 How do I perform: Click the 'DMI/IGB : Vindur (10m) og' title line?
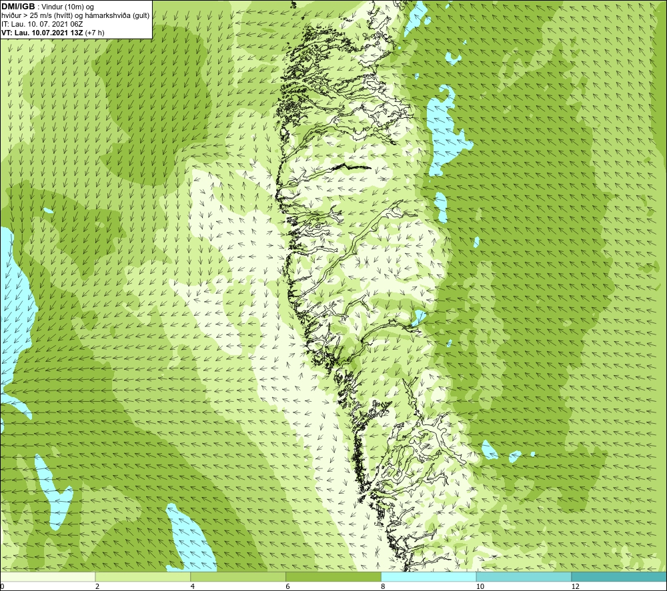click(x=48, y=7)
